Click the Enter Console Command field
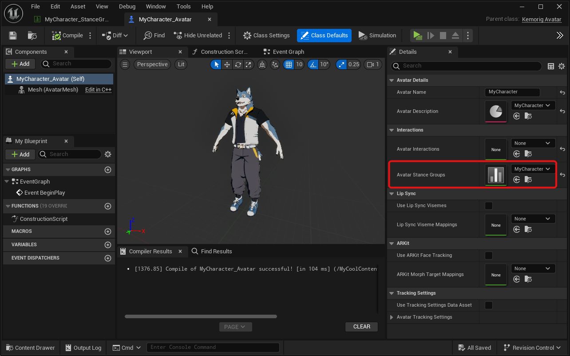 213,348
